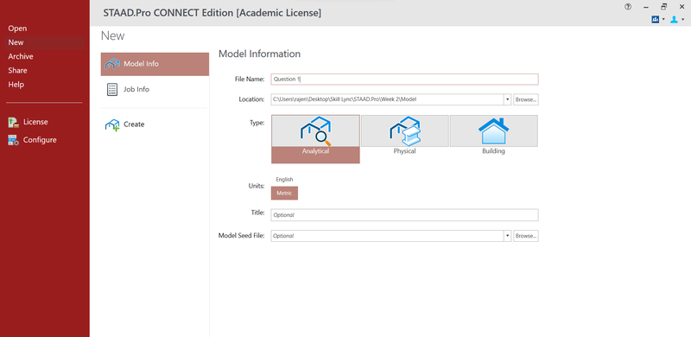Restore down the application window

[663, 7]
